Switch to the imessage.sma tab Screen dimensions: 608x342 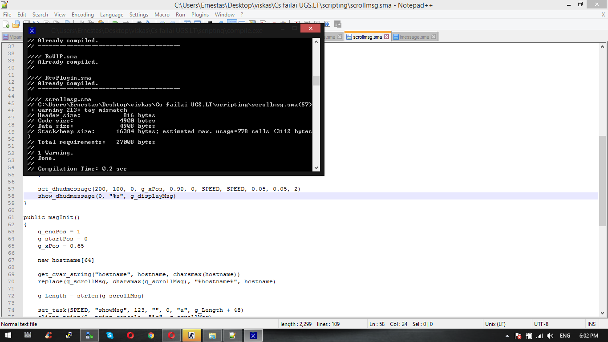coord(414,37)
